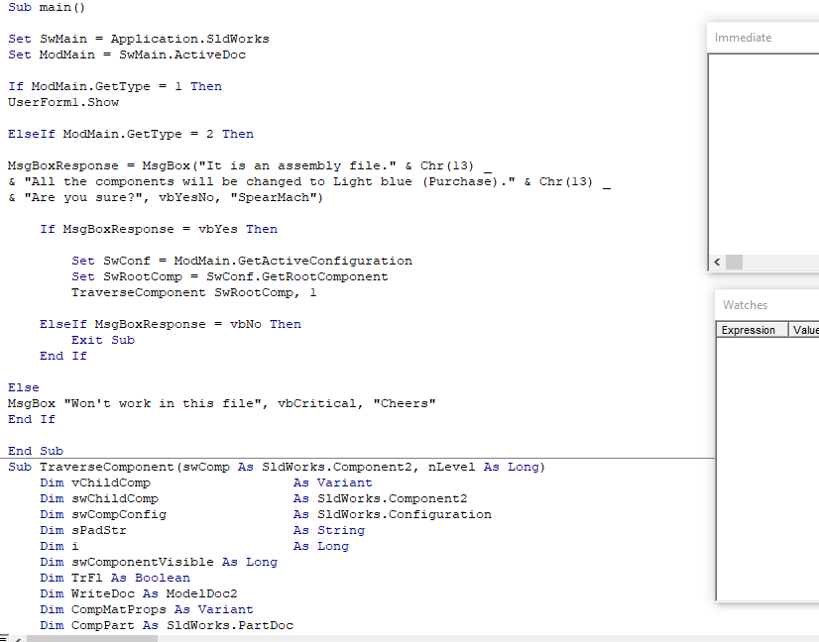Image resolution: width=819 pixels, height=642 pixels.
Task: Click the 'ElseIf ModMain.GetType = 2 Then' line
Action: click(131, 134)
